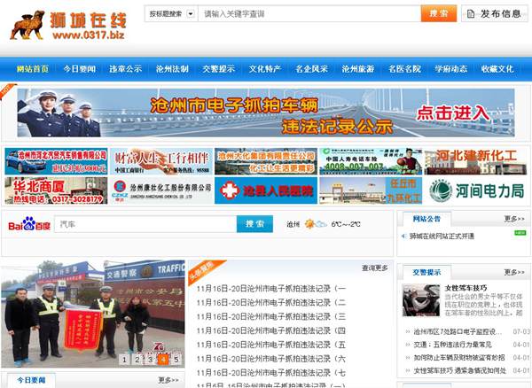The height and width of the screenshot is (388, 532).
Task: Open 电子抓拍违法记录（五 headline
Action: [x=271, y=345]
